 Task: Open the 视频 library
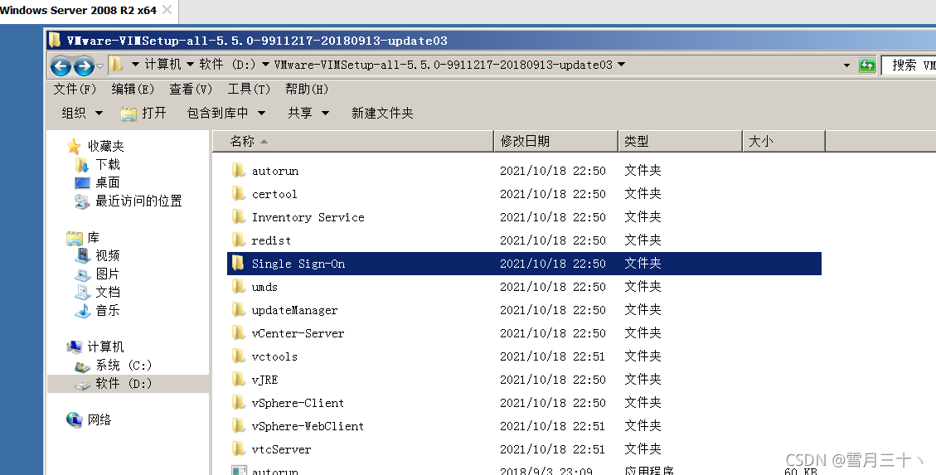108,255
